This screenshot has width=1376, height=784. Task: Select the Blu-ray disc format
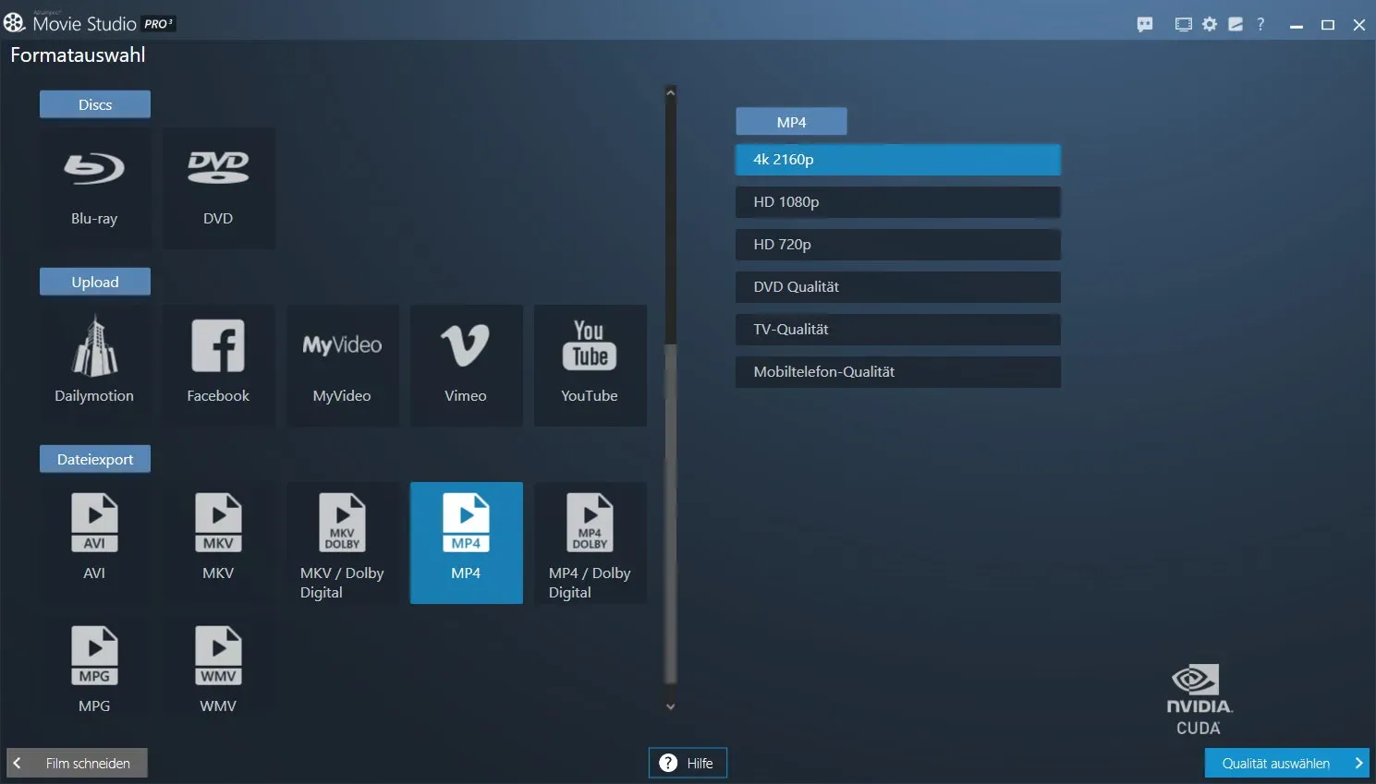[x=94, y=187]
